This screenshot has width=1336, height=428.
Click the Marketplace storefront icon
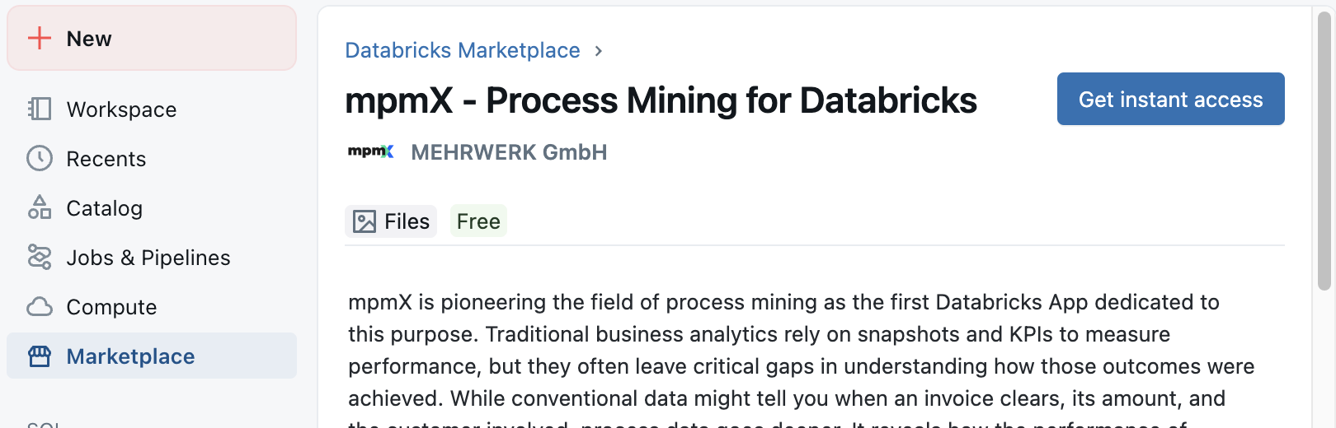pyautogui.click(x=40, y=356)
